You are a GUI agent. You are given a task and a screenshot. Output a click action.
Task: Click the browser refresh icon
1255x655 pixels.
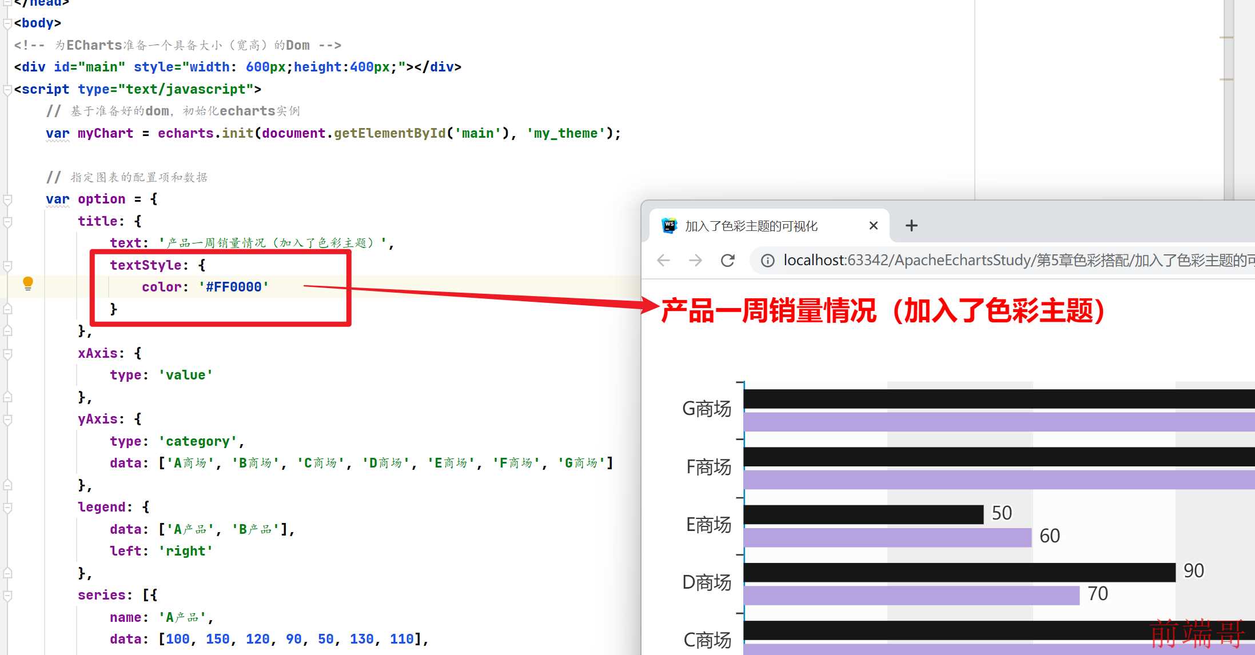pos(729,261)
